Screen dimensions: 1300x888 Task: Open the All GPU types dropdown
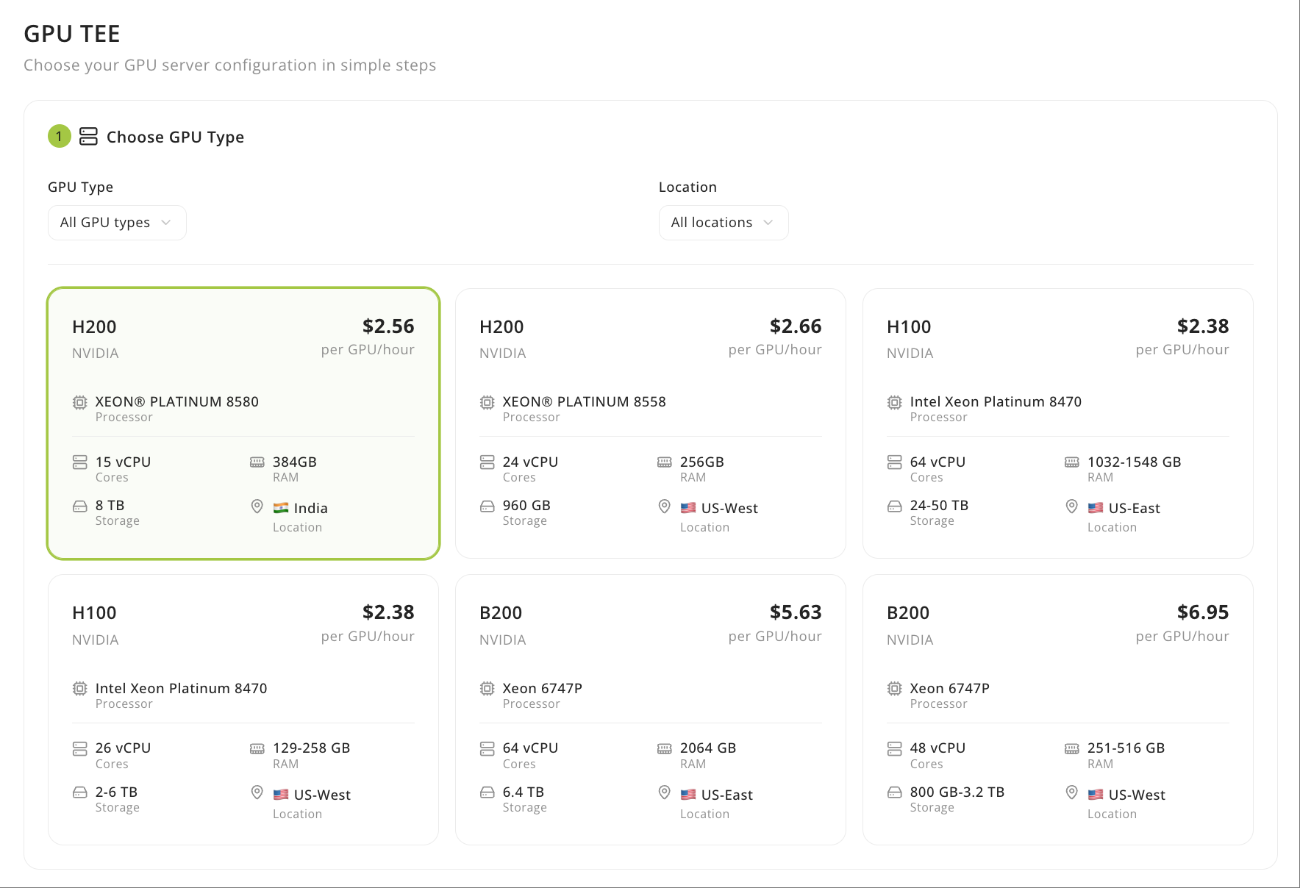point(117,223)
